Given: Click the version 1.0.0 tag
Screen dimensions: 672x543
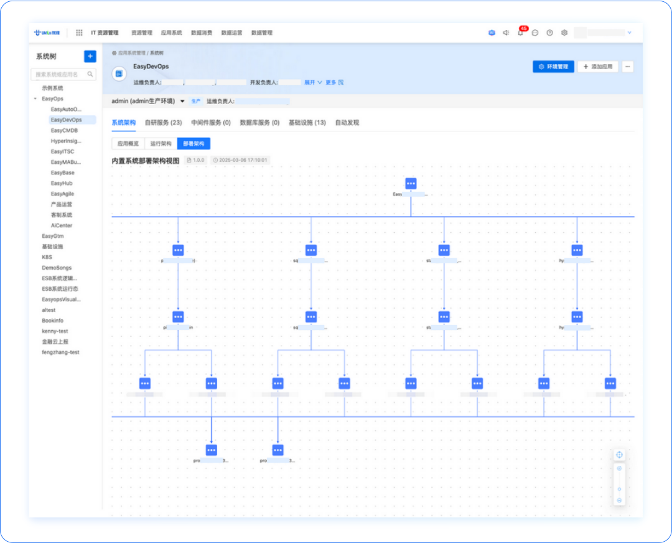Looking at the screenshot, I should [x=196, y=160].
